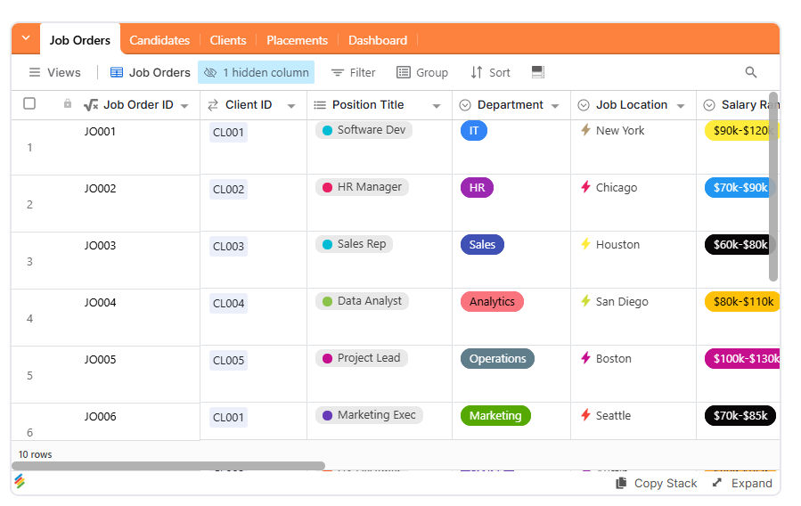Open the search magnifier icon

pyautogui.click(x=750, y=72)
